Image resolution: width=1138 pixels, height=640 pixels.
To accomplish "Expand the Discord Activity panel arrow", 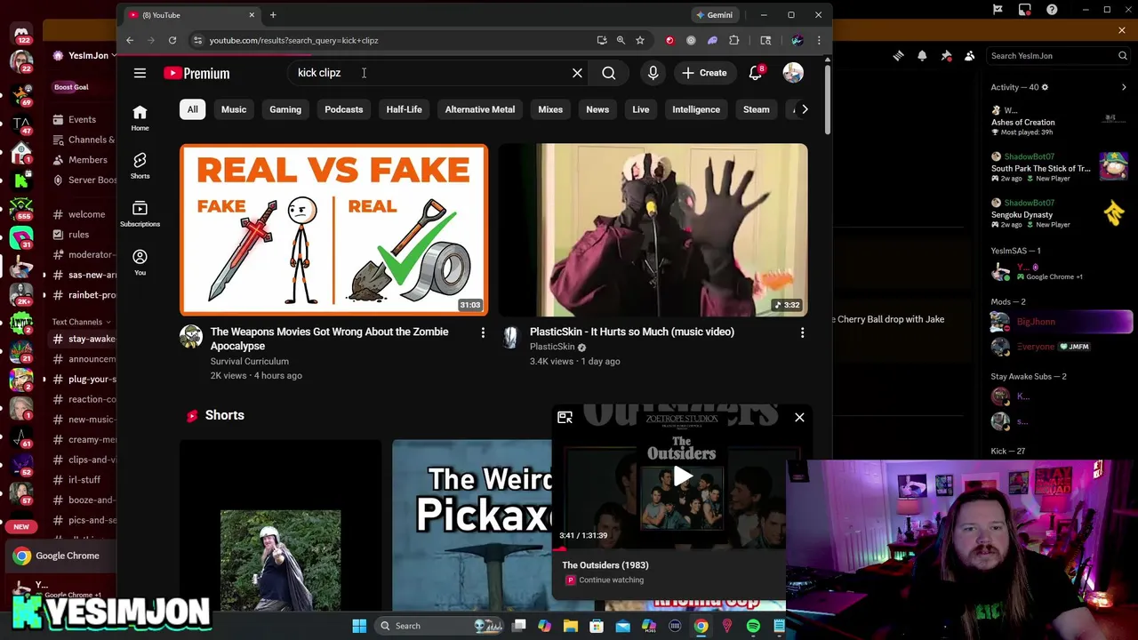I will pos(1124,87).
